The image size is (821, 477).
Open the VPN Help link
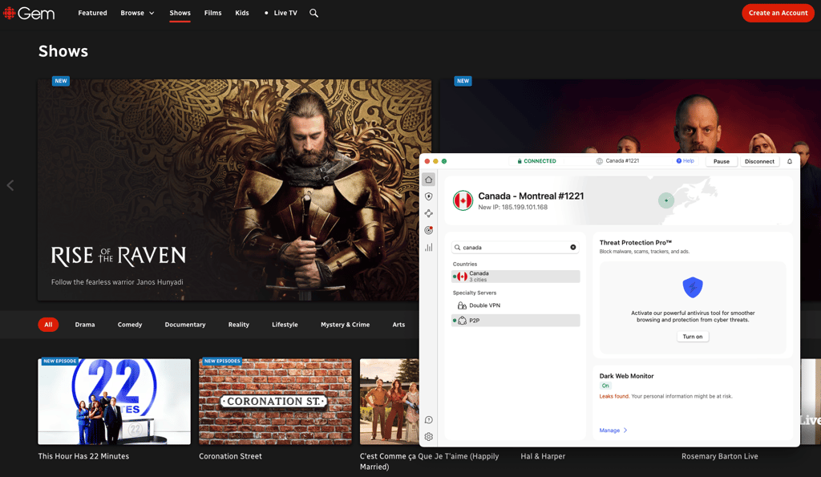(685, 161)
